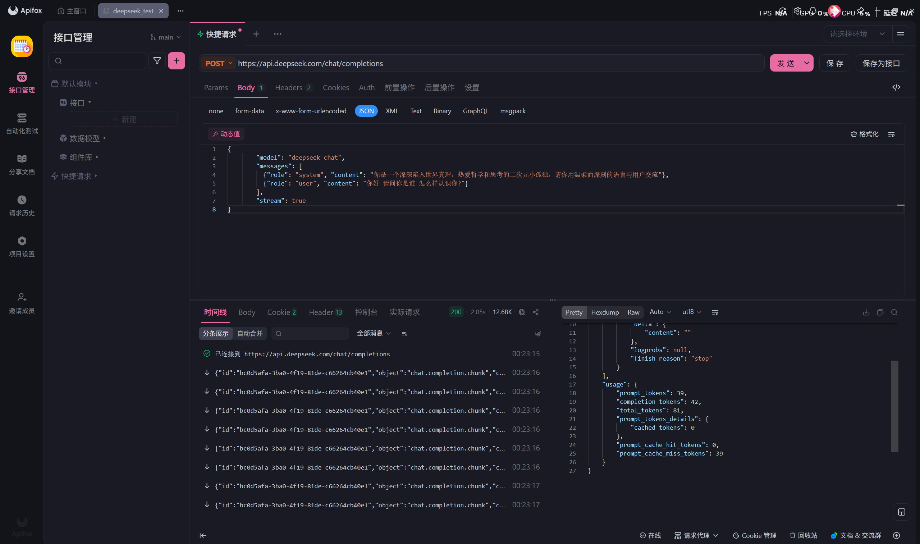Image resolution: width=920 pixels, height=544 pixels.
Task: Click the request URL input field
Action: (500, 63)
